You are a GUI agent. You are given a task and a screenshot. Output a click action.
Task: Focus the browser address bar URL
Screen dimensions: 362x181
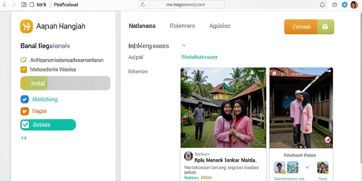coord(181,5)
